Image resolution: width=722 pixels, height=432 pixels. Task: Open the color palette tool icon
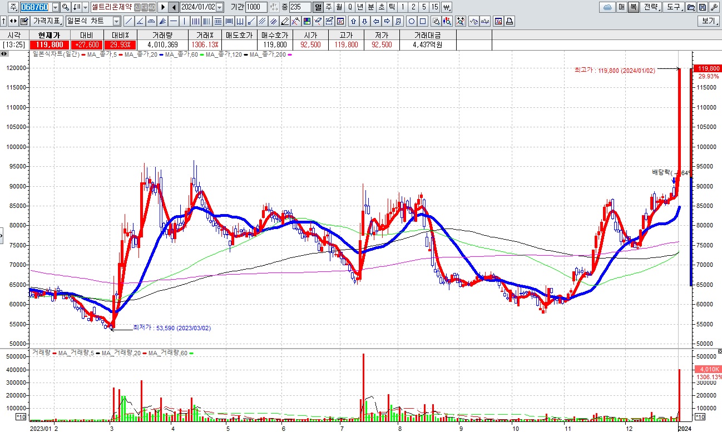point(306,21)
